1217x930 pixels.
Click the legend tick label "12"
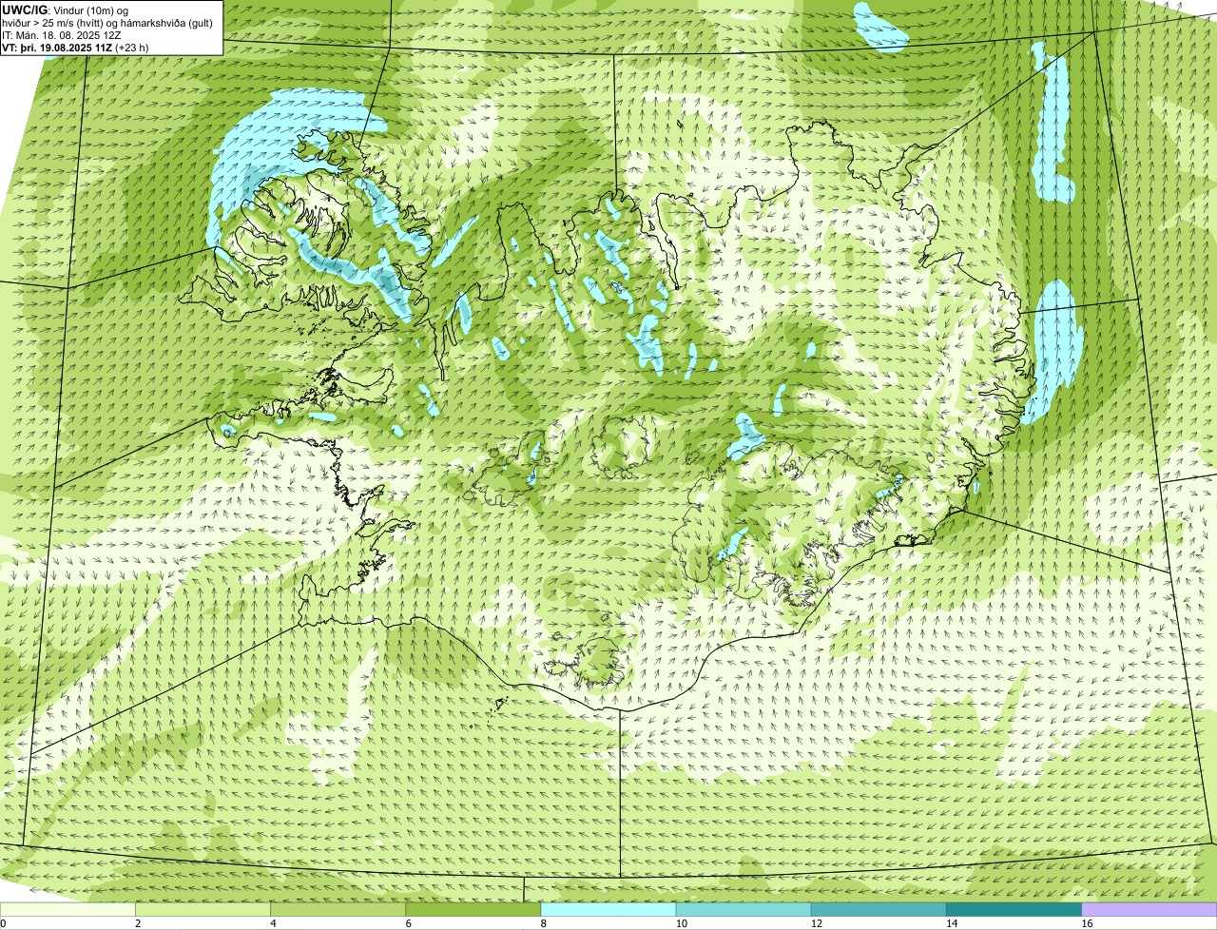click(815, 923)
